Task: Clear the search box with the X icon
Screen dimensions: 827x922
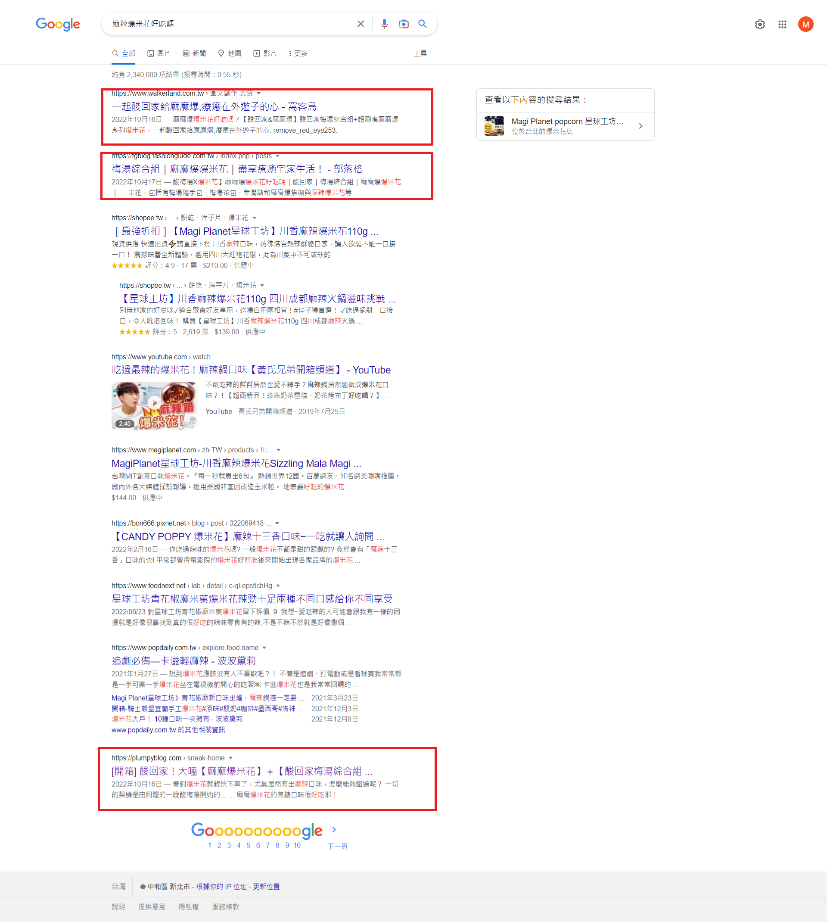Action: pos(361,24)
